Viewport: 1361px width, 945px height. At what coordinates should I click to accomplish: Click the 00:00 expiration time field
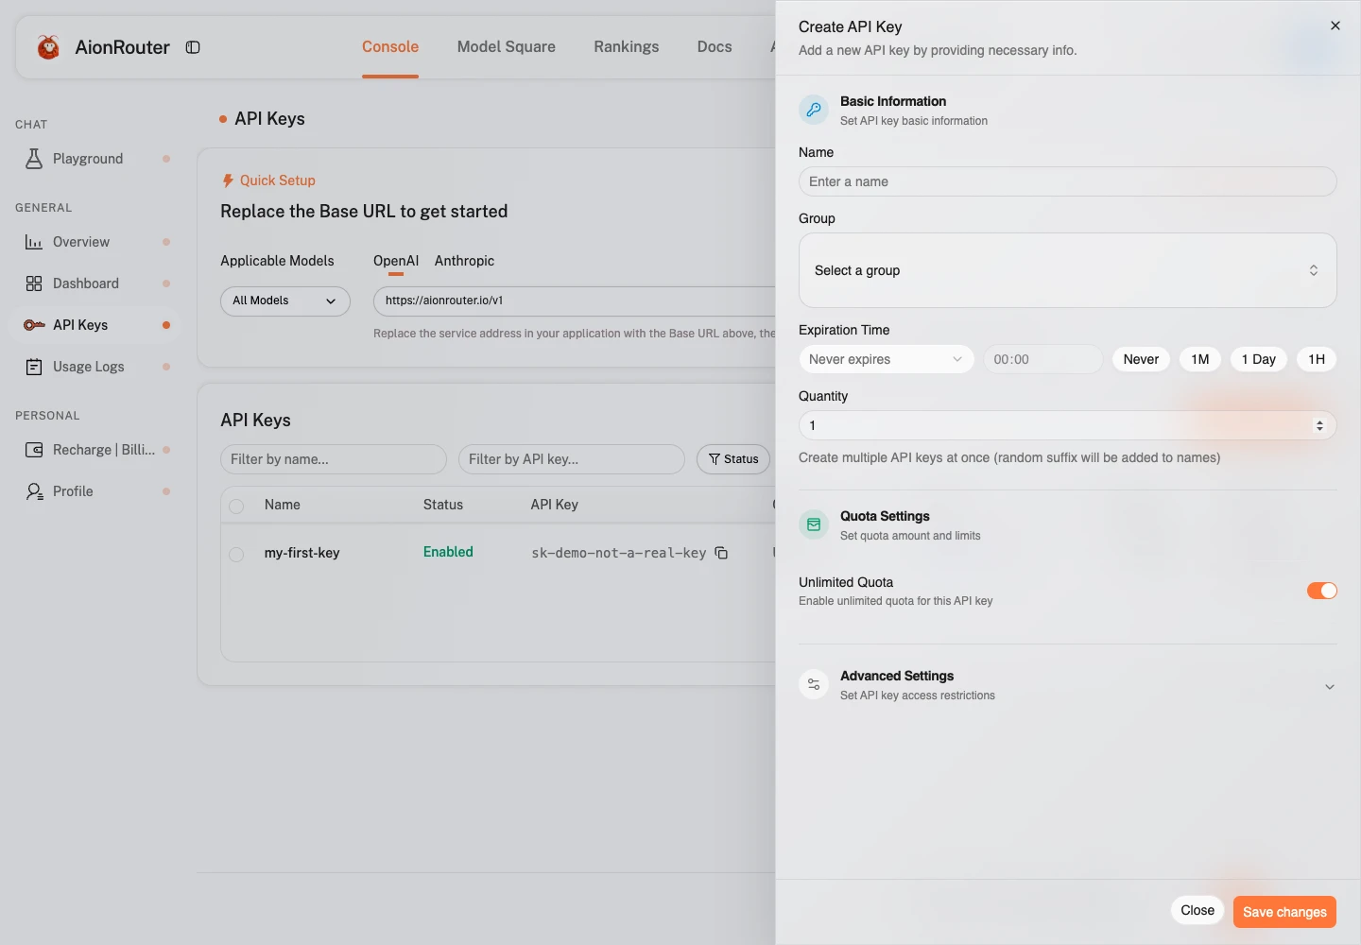(x=1042, y=359)
